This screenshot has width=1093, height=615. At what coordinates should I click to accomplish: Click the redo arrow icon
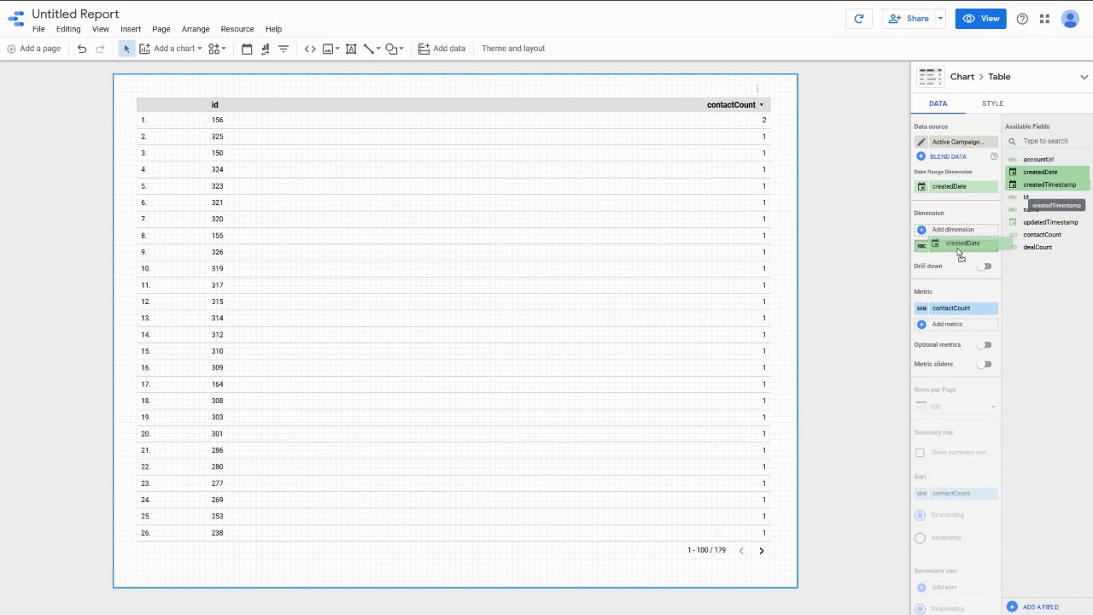point(100,49)
